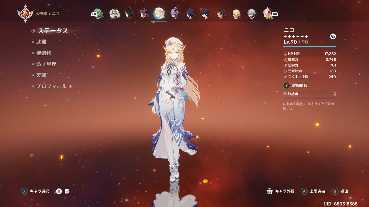The image size is (369, 207).
Task: Click 上限突破 ascension button
Action: tap(318, 191)
